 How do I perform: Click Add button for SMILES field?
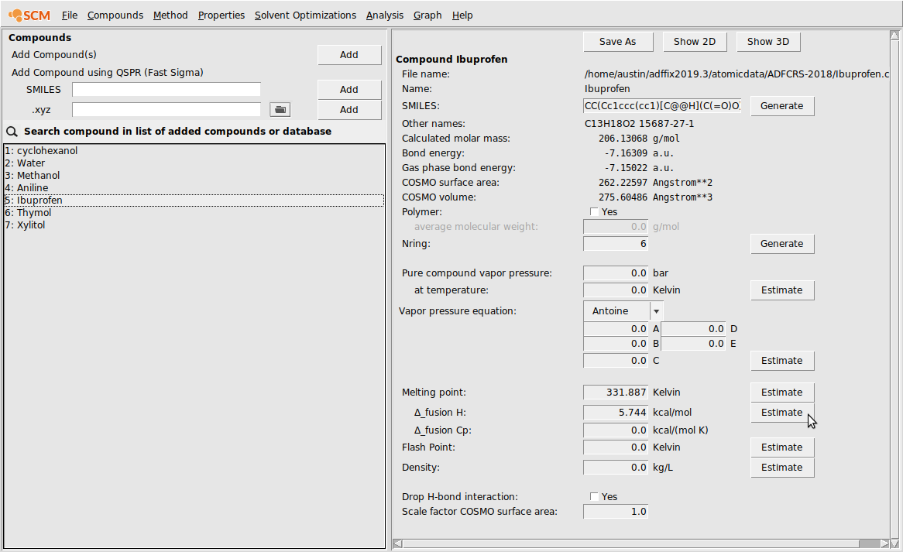coord(349,89)
